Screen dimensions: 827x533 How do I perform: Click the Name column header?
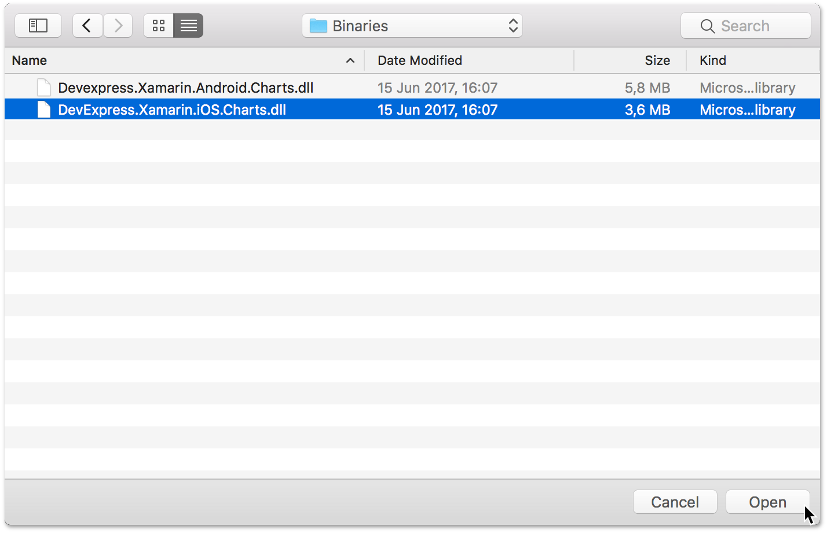point(29,60)
